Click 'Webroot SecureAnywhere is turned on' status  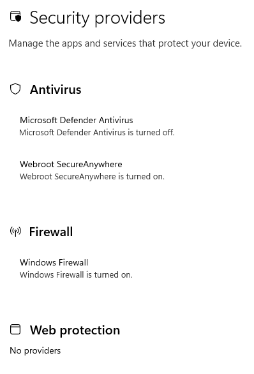pos(92,177)
